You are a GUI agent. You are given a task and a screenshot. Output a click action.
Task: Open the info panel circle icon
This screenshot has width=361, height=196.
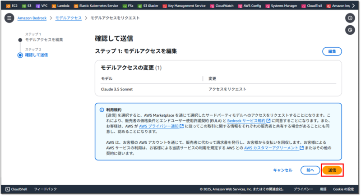click(x=350, y=18)
